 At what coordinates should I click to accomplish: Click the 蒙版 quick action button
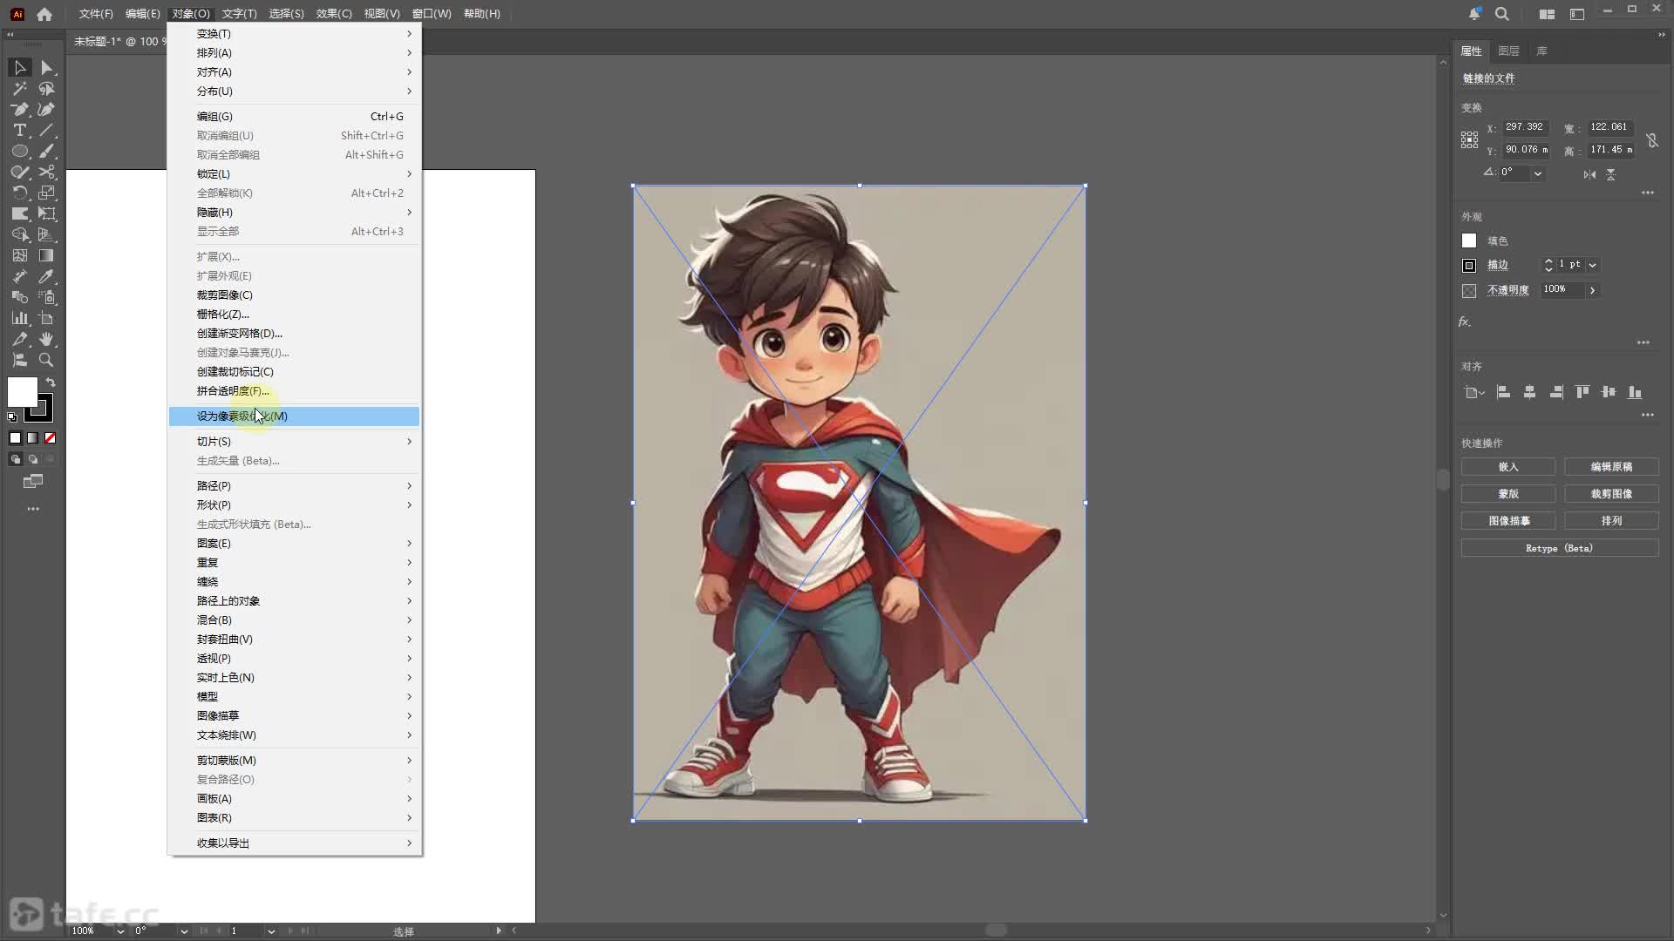coord(1508,494)
